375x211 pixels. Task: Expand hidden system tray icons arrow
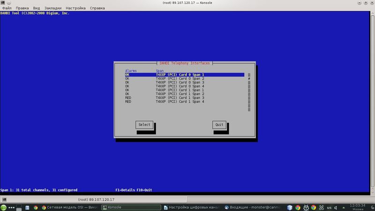[x=344, y=207]
